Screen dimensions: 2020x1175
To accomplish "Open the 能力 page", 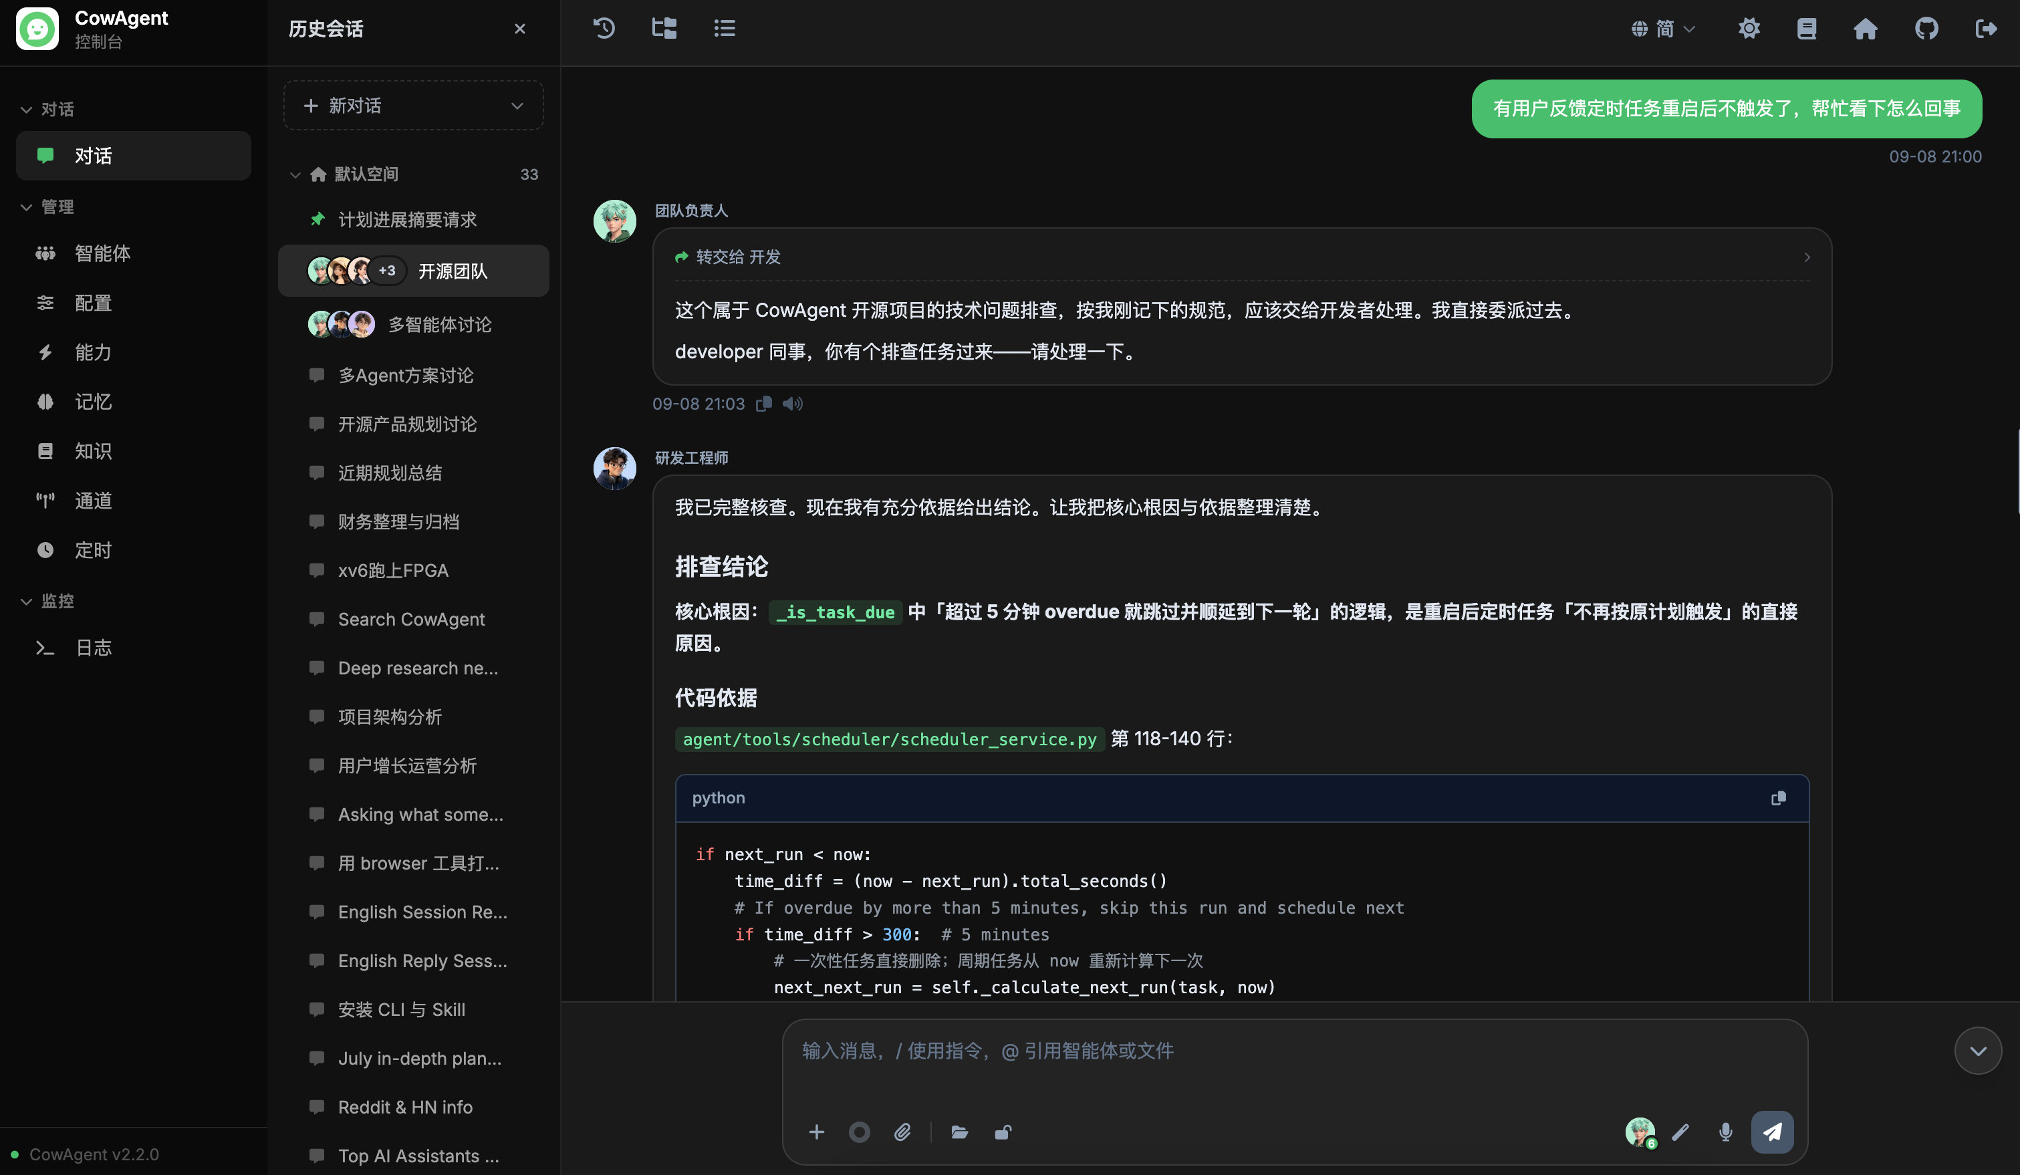I will [134, 353].
